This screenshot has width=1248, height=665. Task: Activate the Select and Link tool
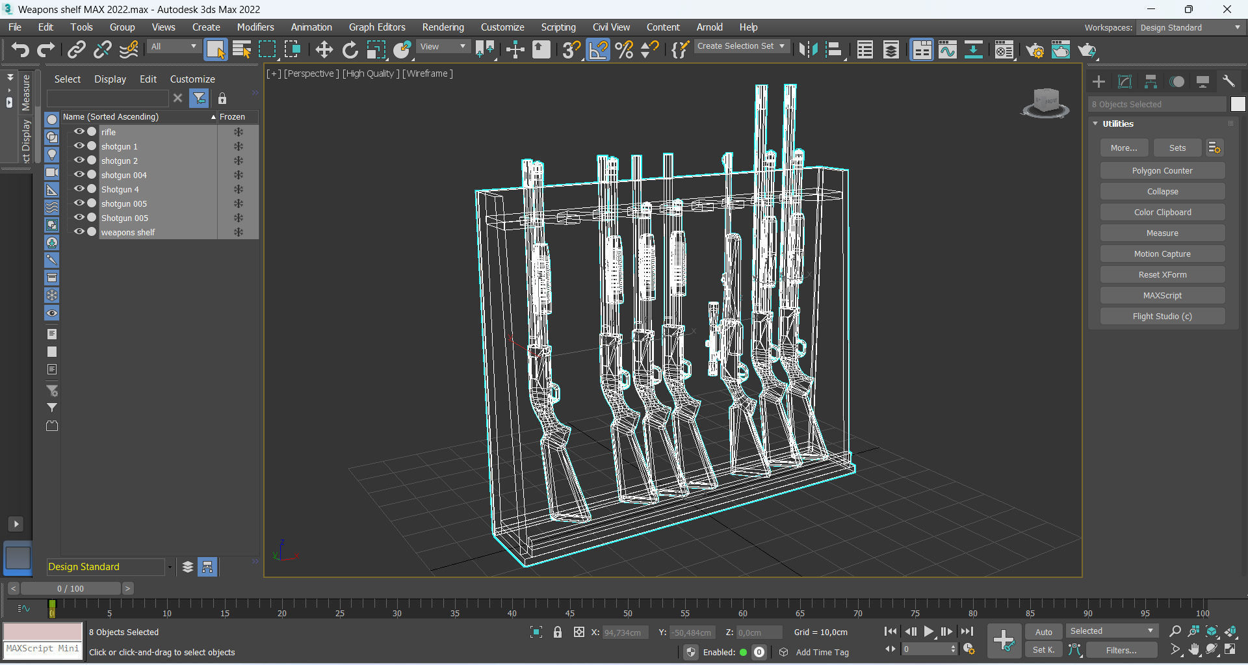coord(77,50)
